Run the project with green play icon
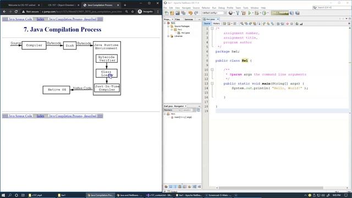The image size is (352, 198). [x=249, y=13]
